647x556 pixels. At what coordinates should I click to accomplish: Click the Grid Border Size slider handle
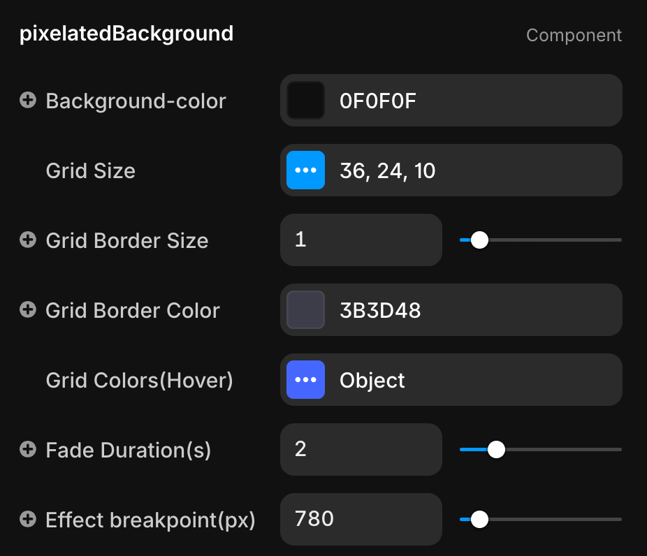pos(479,240)
